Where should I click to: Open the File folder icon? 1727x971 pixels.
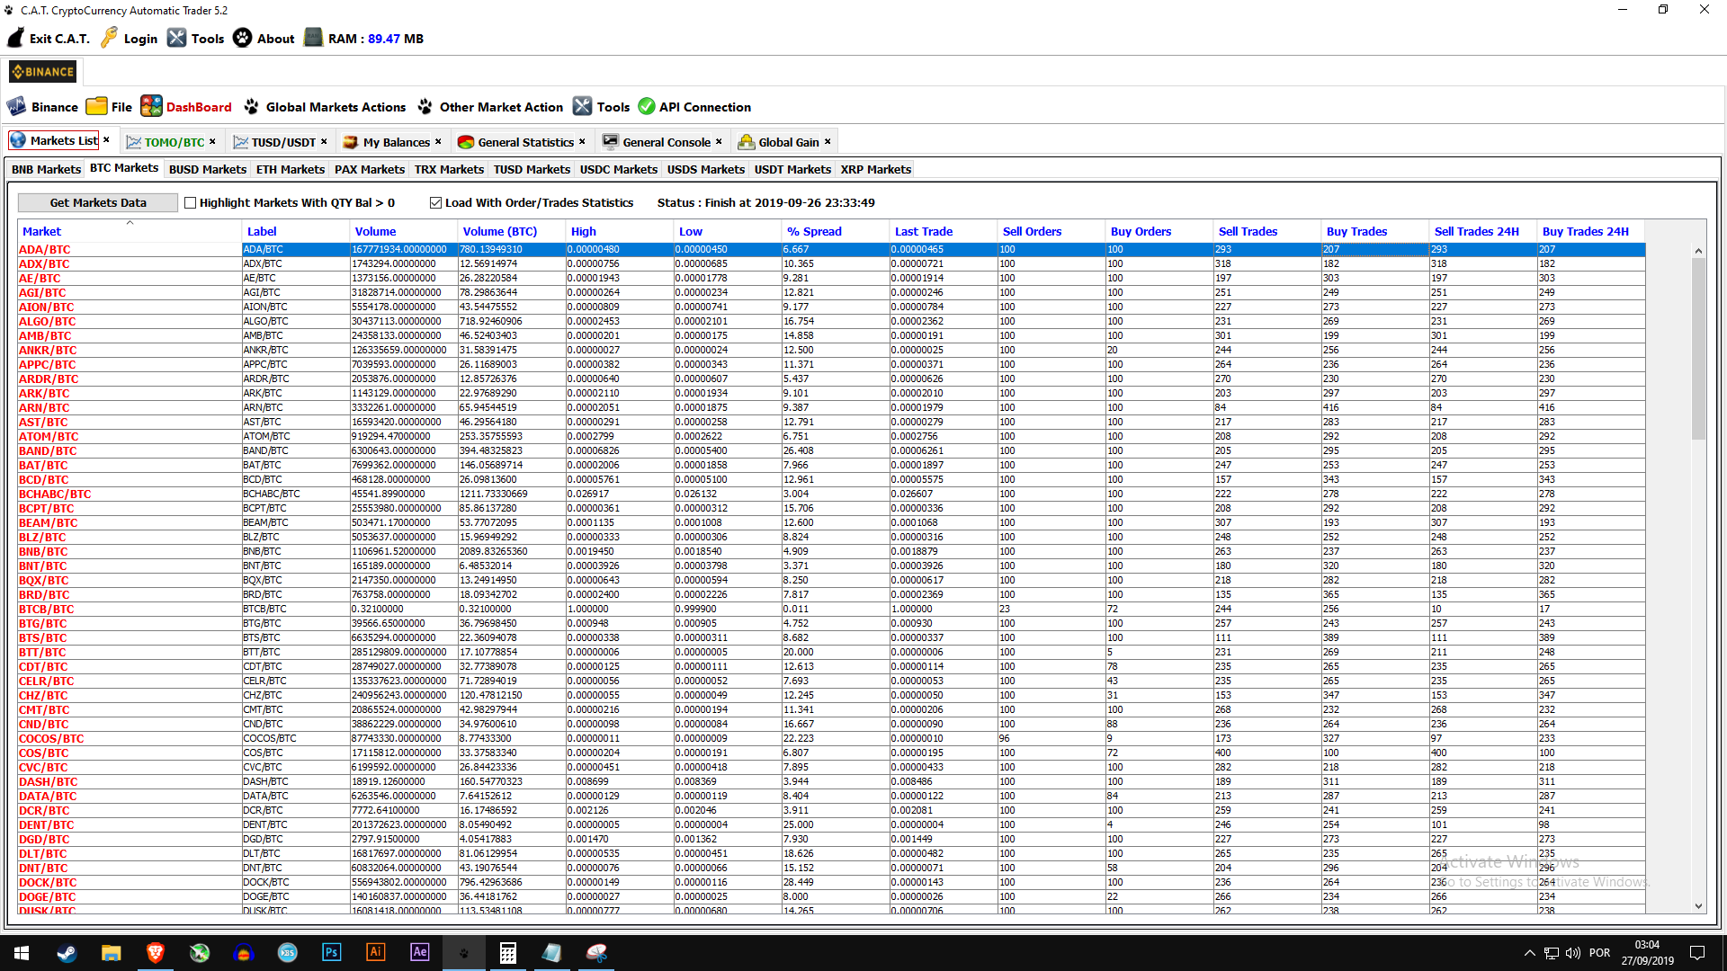coord(96,106)
